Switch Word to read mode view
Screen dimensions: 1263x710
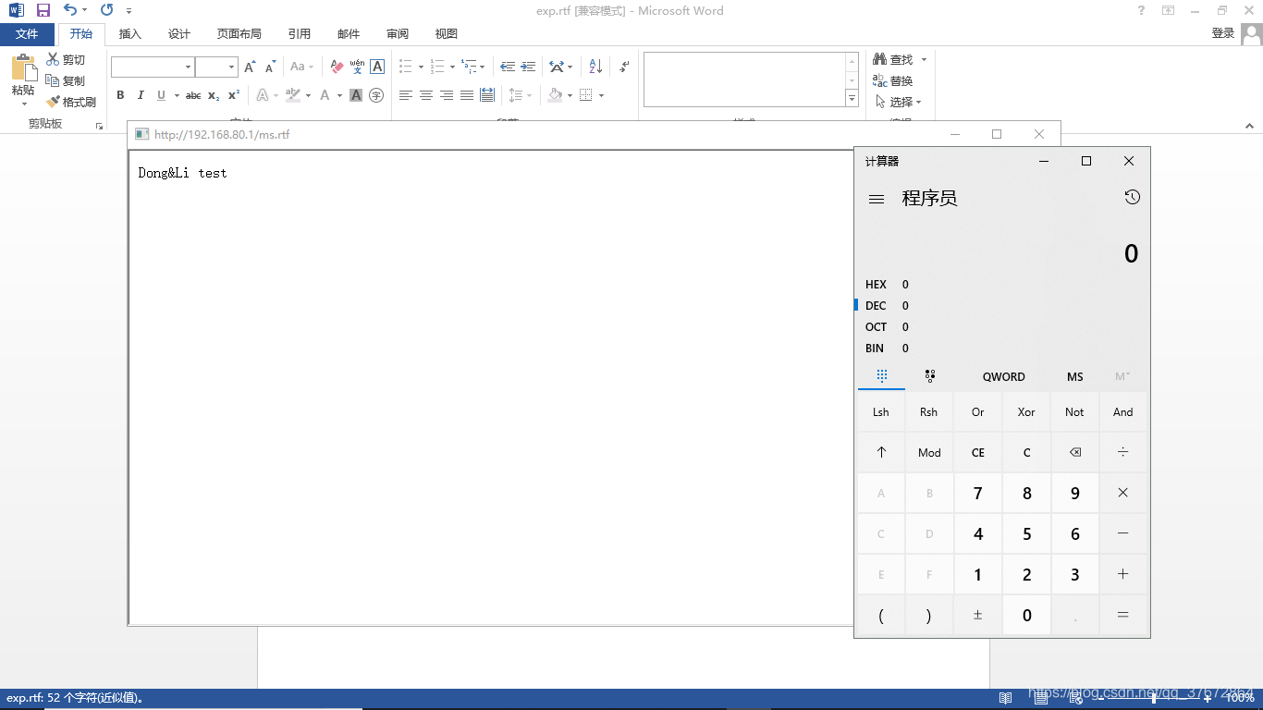point(1005,698)
